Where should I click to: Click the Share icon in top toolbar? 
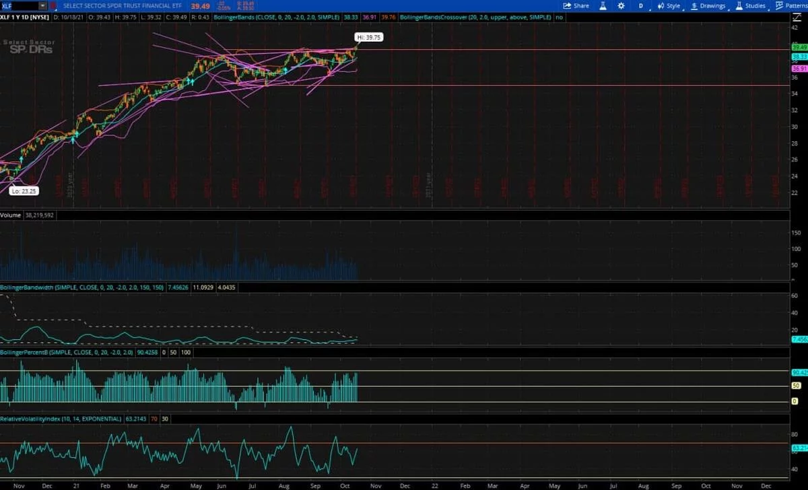(576, 5)
